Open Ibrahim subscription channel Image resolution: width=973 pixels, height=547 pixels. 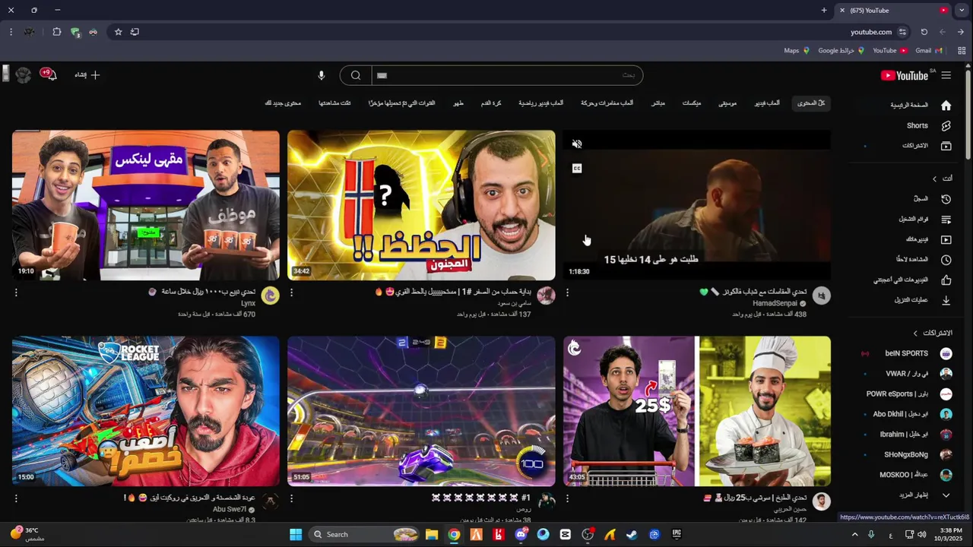pyautogui.click(x=907, y=435)
